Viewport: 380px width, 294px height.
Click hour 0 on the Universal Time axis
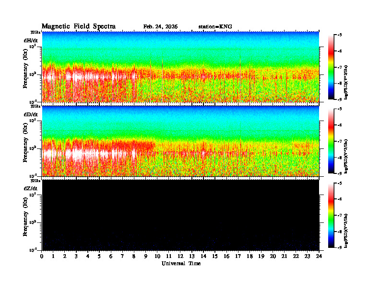click(42, 257)
